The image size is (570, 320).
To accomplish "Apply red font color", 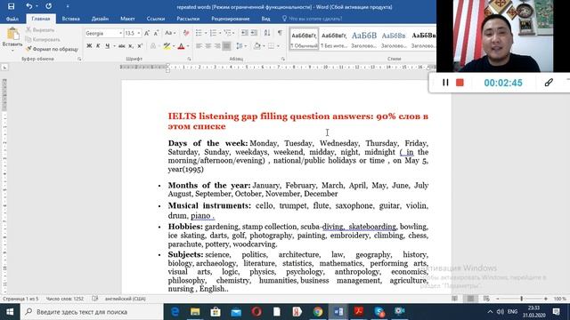I will [181, 46].
